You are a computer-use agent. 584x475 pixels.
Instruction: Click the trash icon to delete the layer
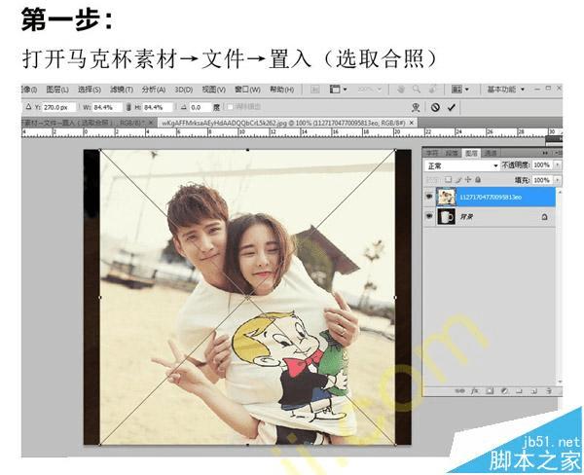click(549, 390)
